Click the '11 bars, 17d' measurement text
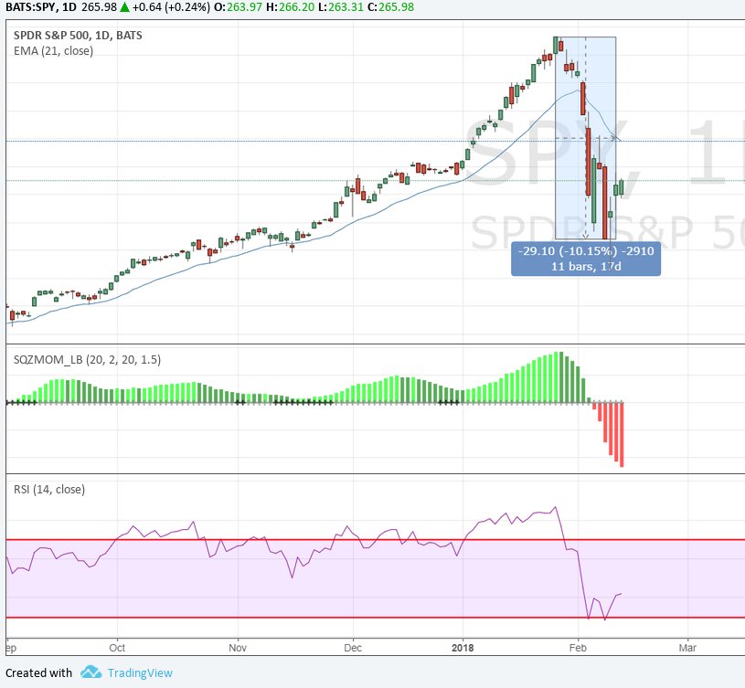 tap(586, 267)
